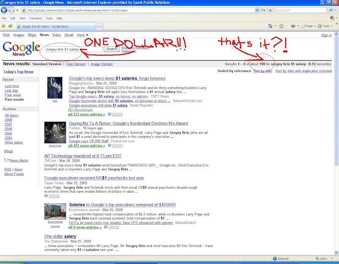The height and width of the screenshot is (264, 339).
Task: Click the Home toolbar icon
Action: [270, 26]
